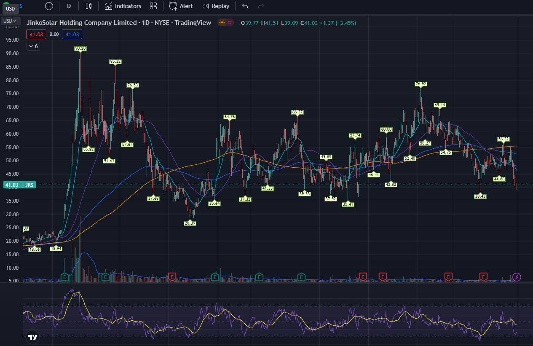The image size is (533, 346).
Task: Click the purple lightning bolt icon
Action: 517,277
